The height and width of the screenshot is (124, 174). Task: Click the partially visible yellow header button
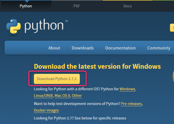click(x=172, y=28)
